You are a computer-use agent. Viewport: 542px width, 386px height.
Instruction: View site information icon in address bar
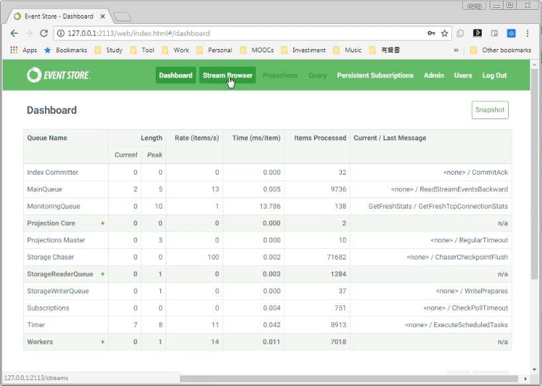coord(60,34)
